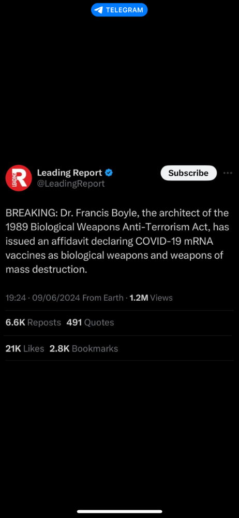The width and height of the screenshot is (239, 518).
Task: View the 1.2M Views analytics
Action: (x=151, y=298)
